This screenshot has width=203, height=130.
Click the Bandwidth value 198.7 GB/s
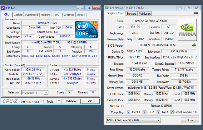point(184,81)
